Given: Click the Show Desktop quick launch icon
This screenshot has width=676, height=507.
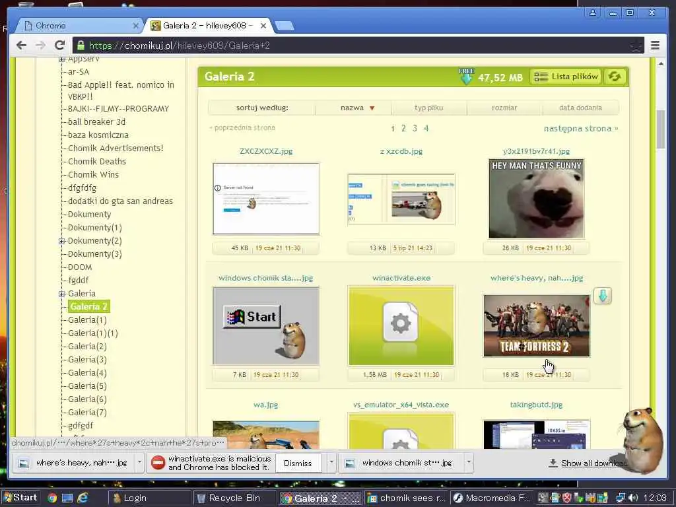Looking at the screenshot, I should (67, 498).
